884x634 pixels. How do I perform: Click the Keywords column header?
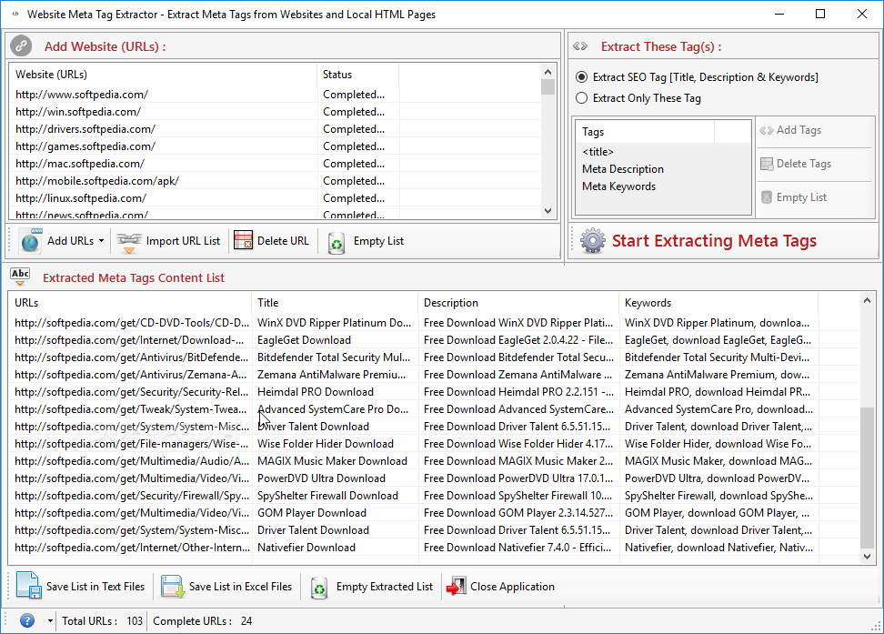coord(718,303)
